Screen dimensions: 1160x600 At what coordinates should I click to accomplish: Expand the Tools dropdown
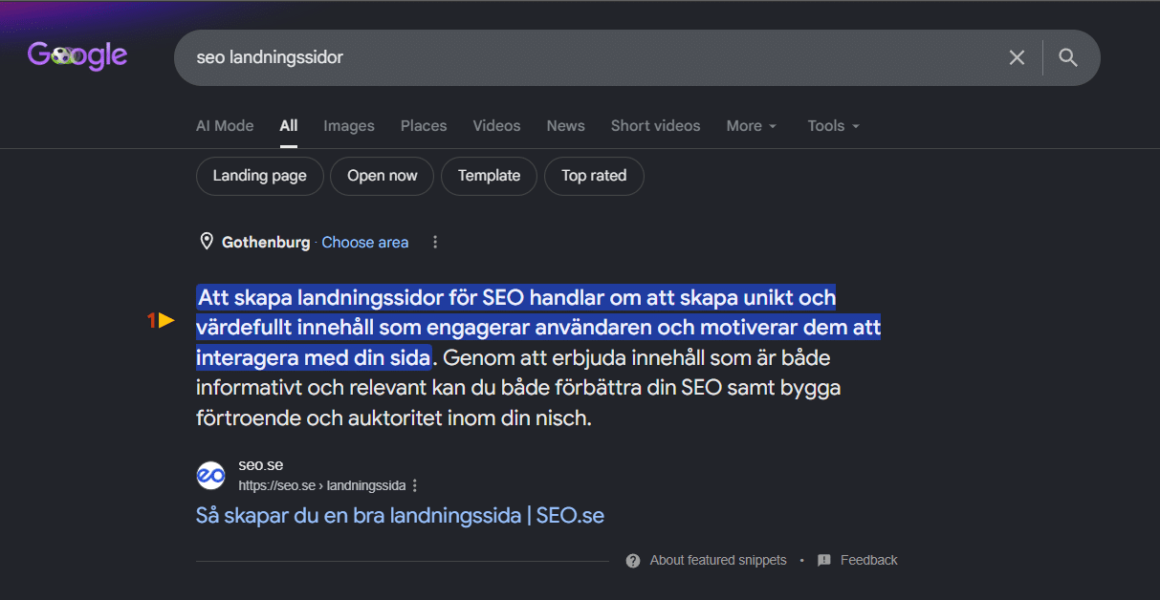(833, 126)
